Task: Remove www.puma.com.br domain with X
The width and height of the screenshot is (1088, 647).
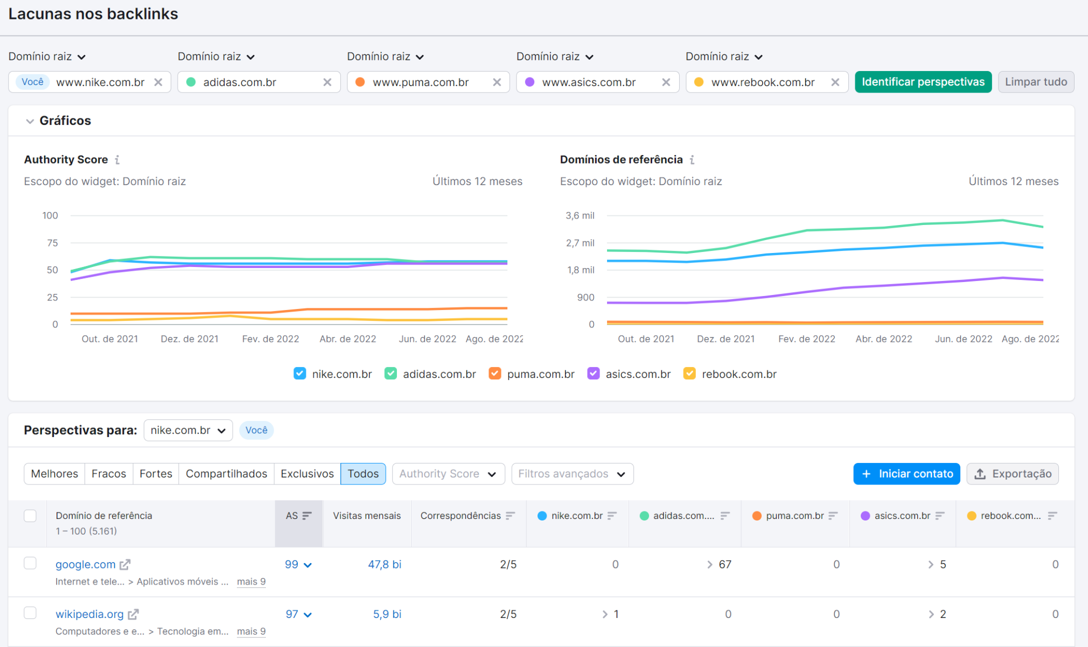Action: pyautogui.click(x=497, y=82)
